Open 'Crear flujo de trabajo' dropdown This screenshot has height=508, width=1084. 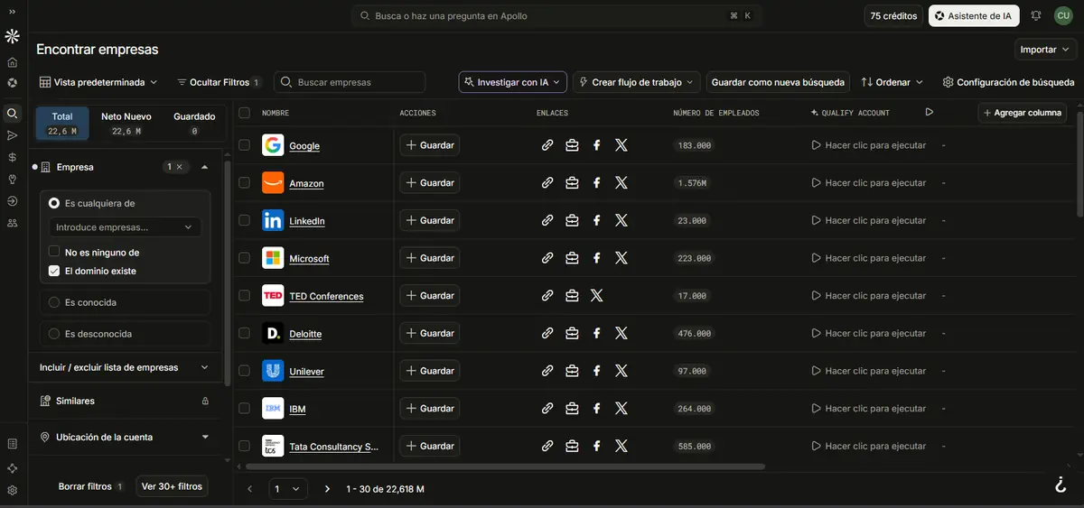pos(637,81)
